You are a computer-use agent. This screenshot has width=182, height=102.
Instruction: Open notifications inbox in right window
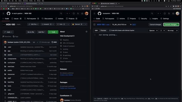pos(173,13)
